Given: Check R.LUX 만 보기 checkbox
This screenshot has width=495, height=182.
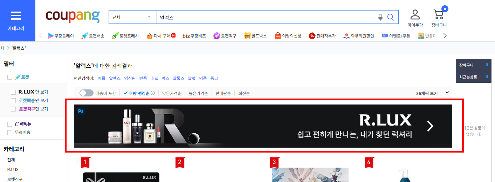Looking at the screenshot, I should pyautogui.click(x=13, y=92).
